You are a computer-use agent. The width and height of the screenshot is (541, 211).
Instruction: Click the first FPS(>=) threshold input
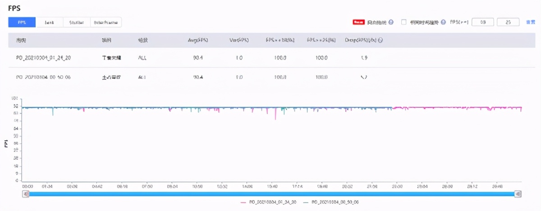click(x=483, y=22)
